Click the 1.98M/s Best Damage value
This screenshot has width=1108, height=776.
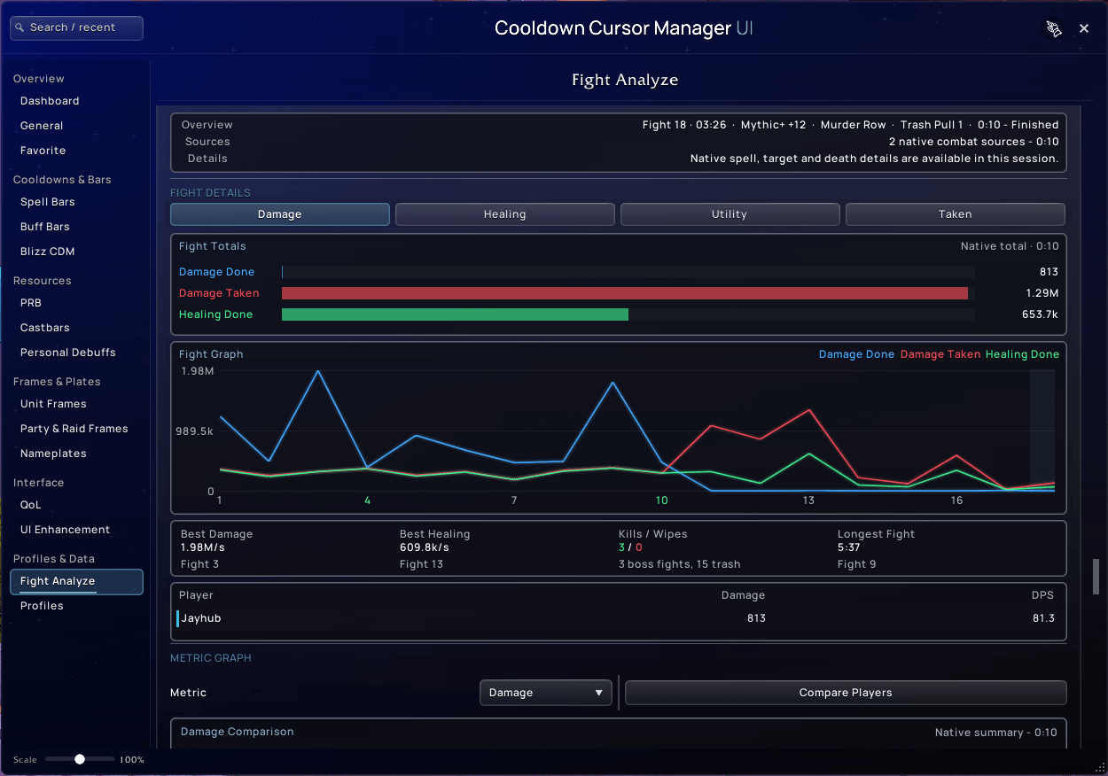(203, 547)
